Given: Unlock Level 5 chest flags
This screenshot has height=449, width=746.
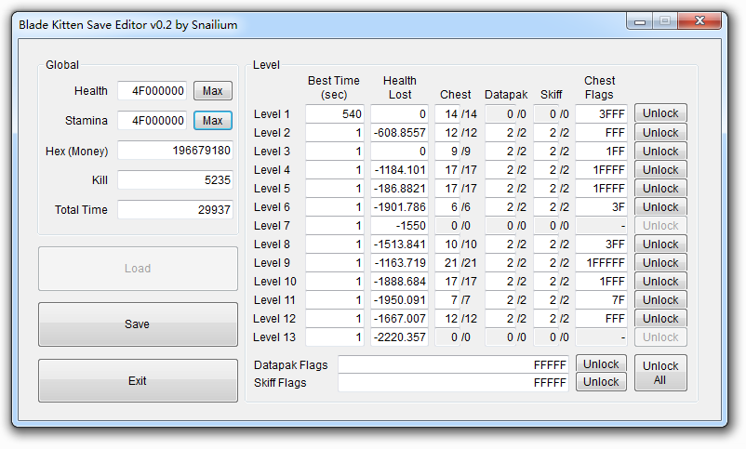Looking at the screenshot, I should (660, 189).
